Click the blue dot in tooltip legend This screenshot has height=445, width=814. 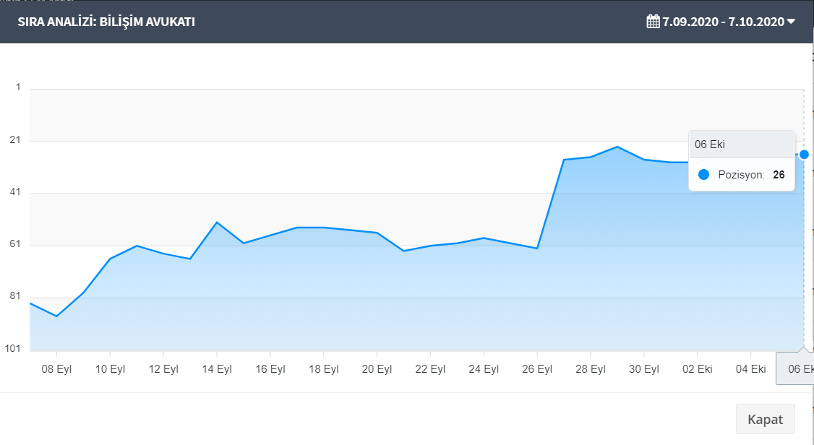pyautogui.click(x=704, y=175)
